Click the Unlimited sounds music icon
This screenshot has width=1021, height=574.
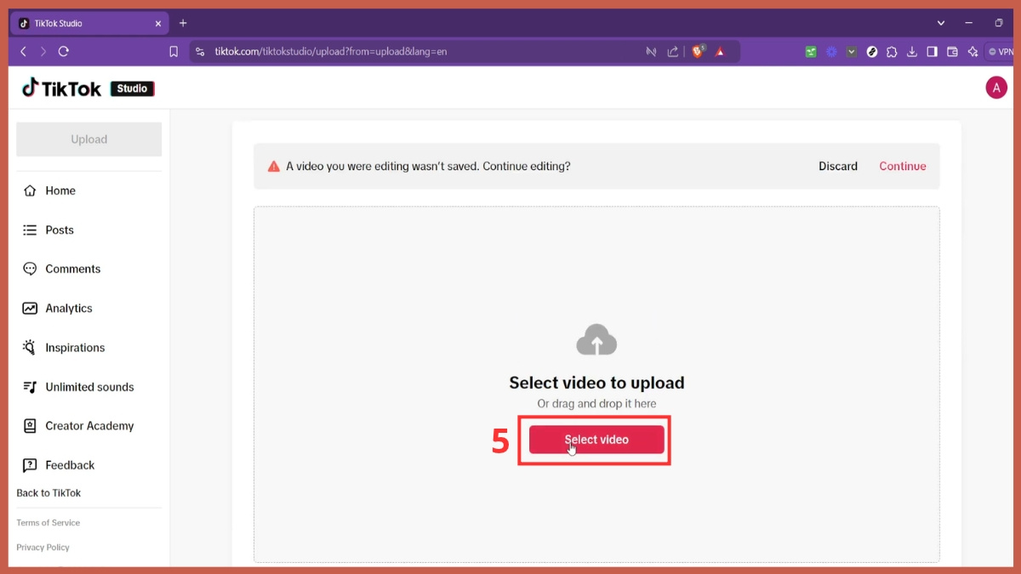tap(30, 387)
